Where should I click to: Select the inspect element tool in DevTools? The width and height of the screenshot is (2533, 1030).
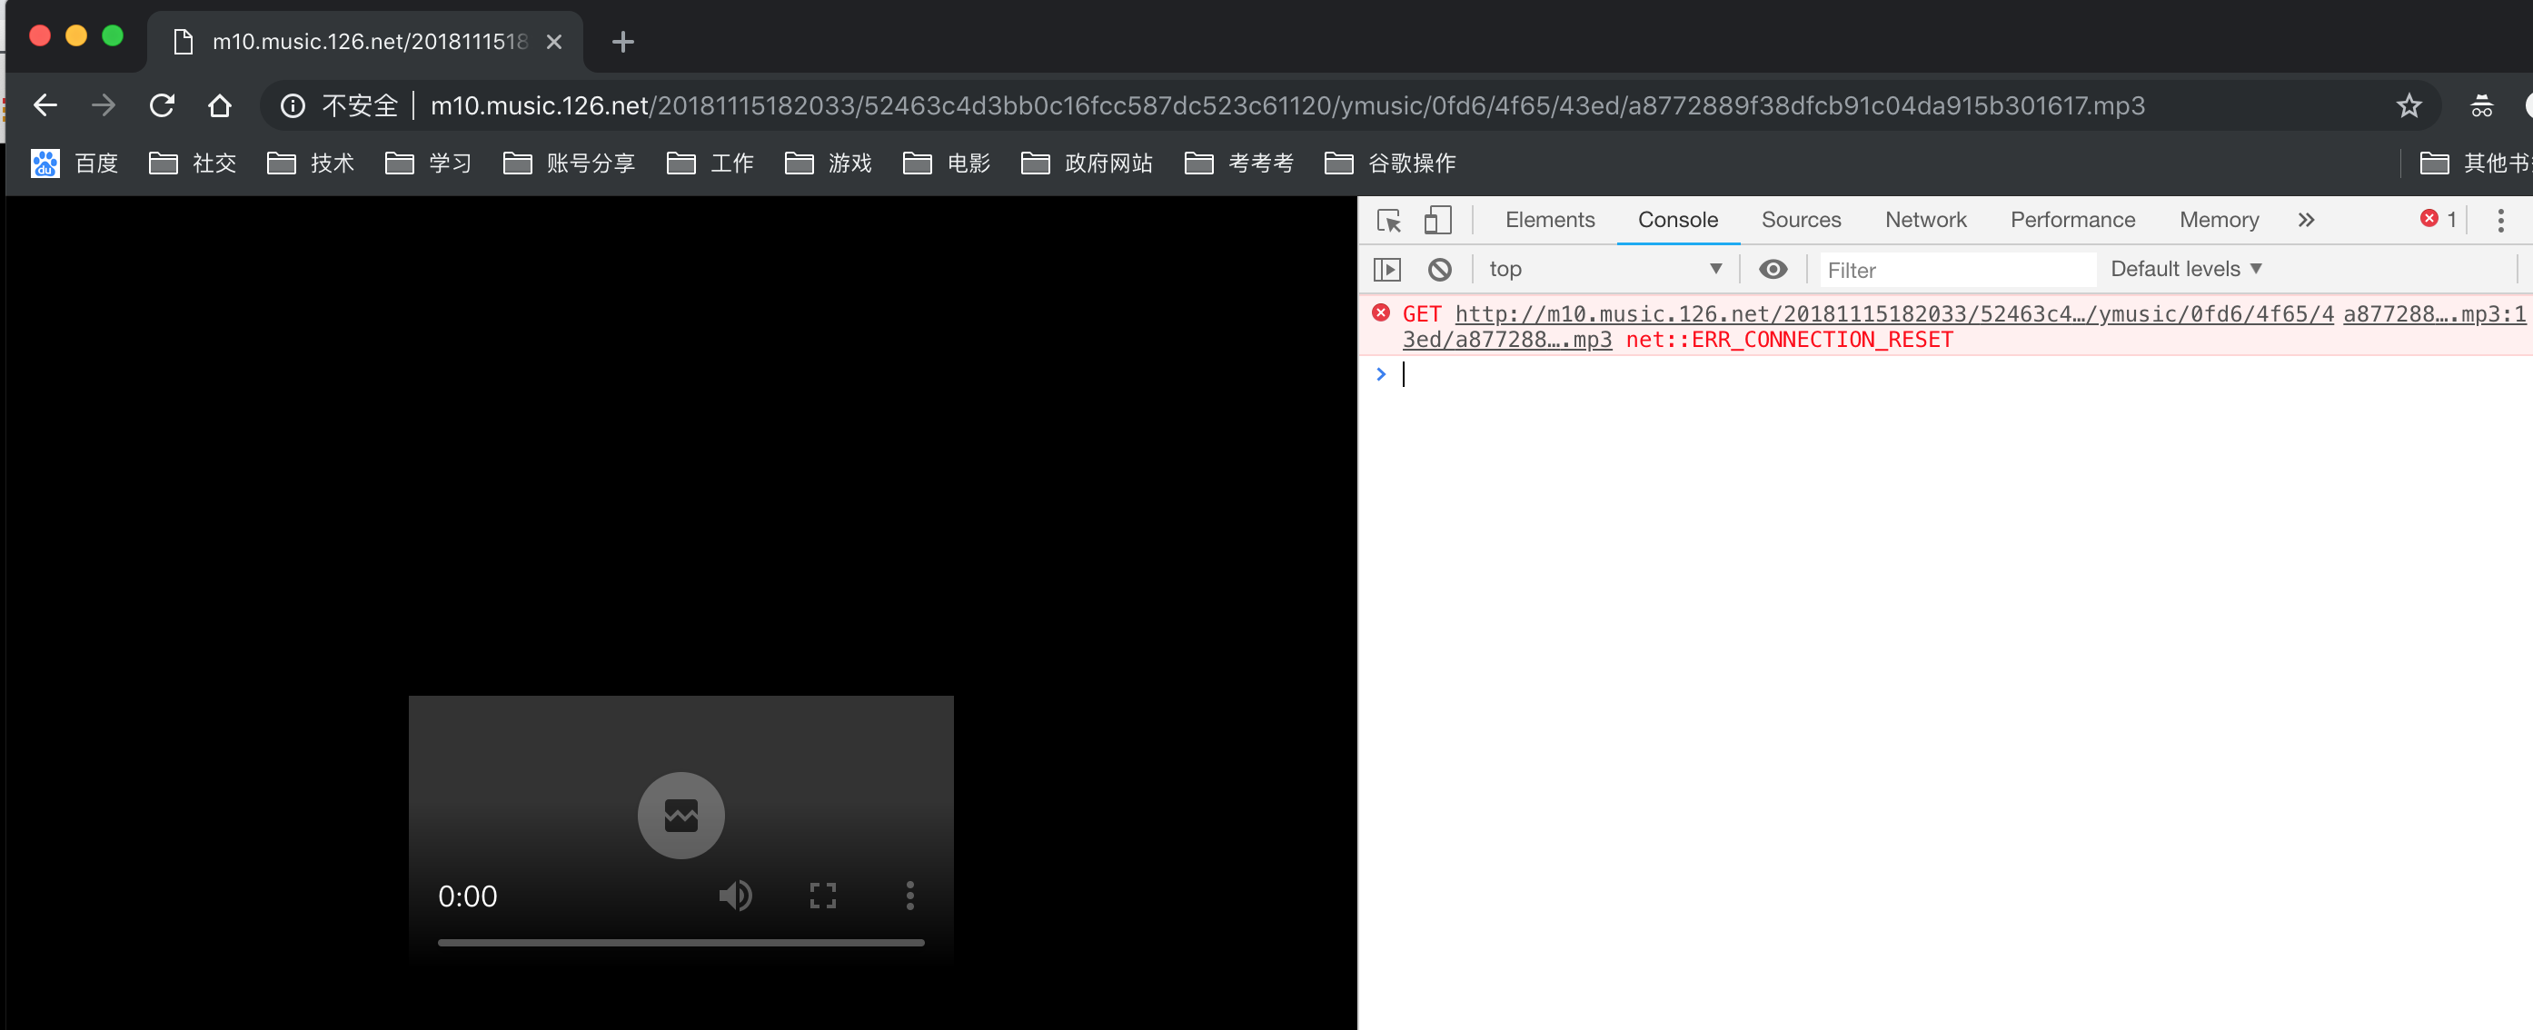pyautogui.click(x=1388, y=220)
